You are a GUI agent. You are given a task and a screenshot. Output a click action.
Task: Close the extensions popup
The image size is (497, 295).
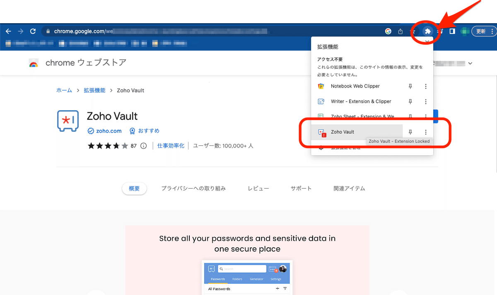(x=427, y=42)
